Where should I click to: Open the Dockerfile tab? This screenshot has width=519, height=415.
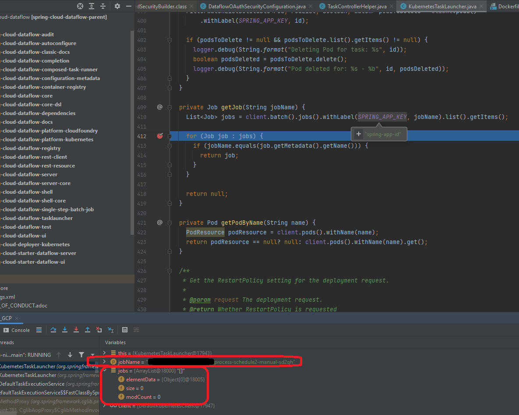pyautogui.click(x=505, y=6)
